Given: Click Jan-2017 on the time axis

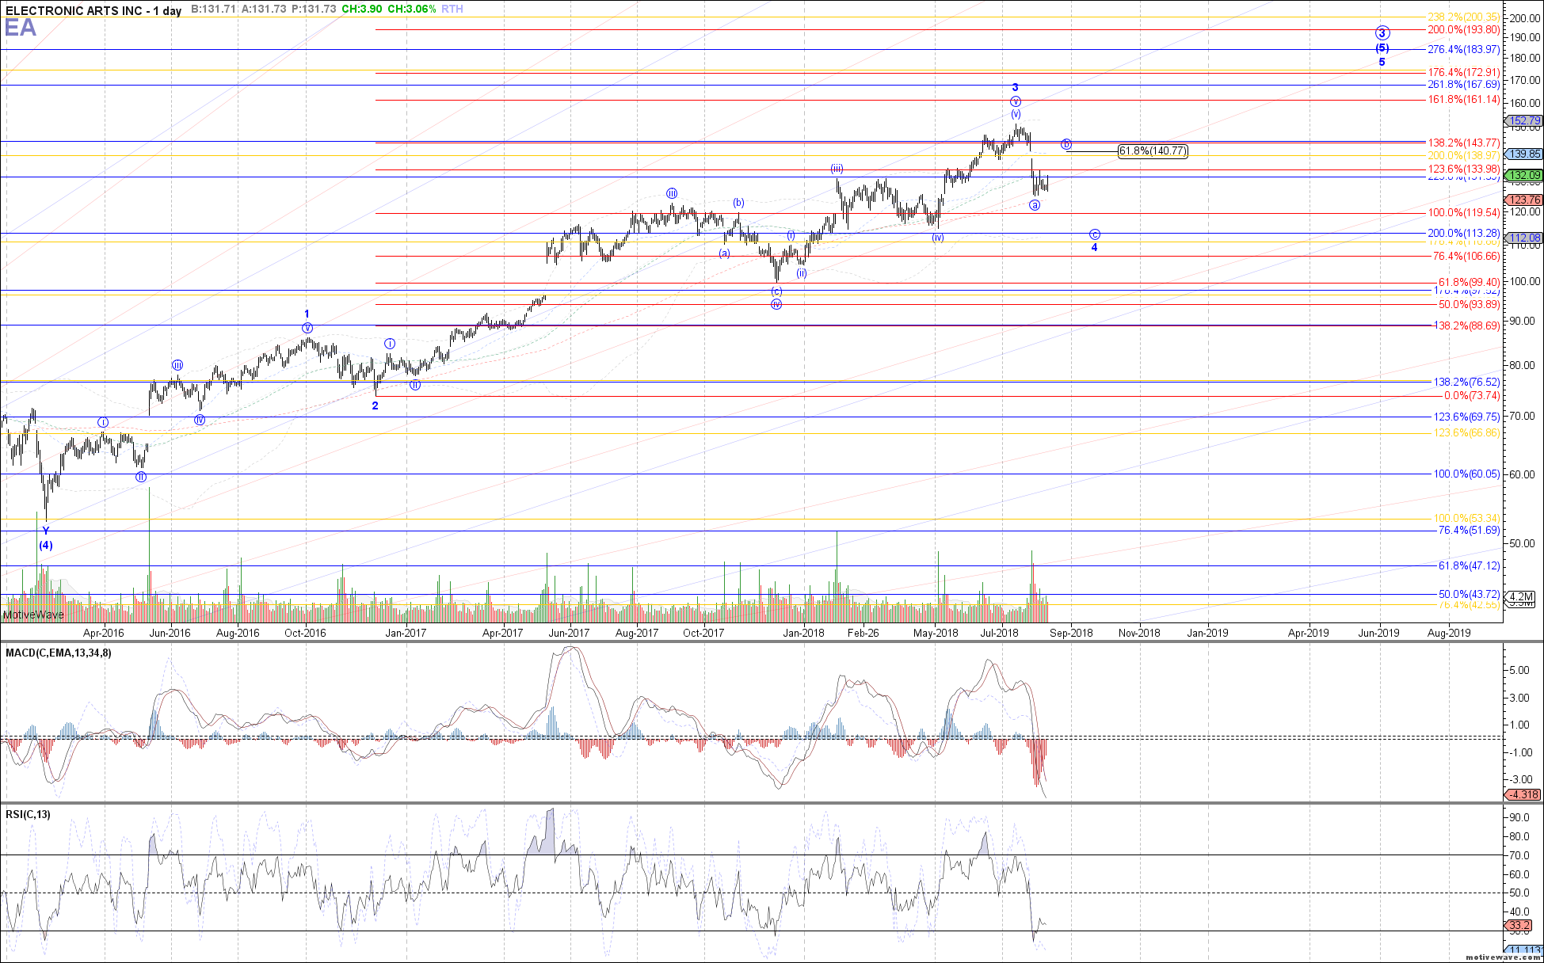Looking at the screenshot, I should (x=406, y=633).
